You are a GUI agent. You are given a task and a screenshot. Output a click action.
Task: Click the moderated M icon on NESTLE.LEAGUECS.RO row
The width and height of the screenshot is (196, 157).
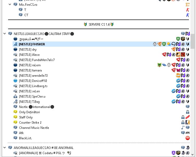click(x=183, y=33)
